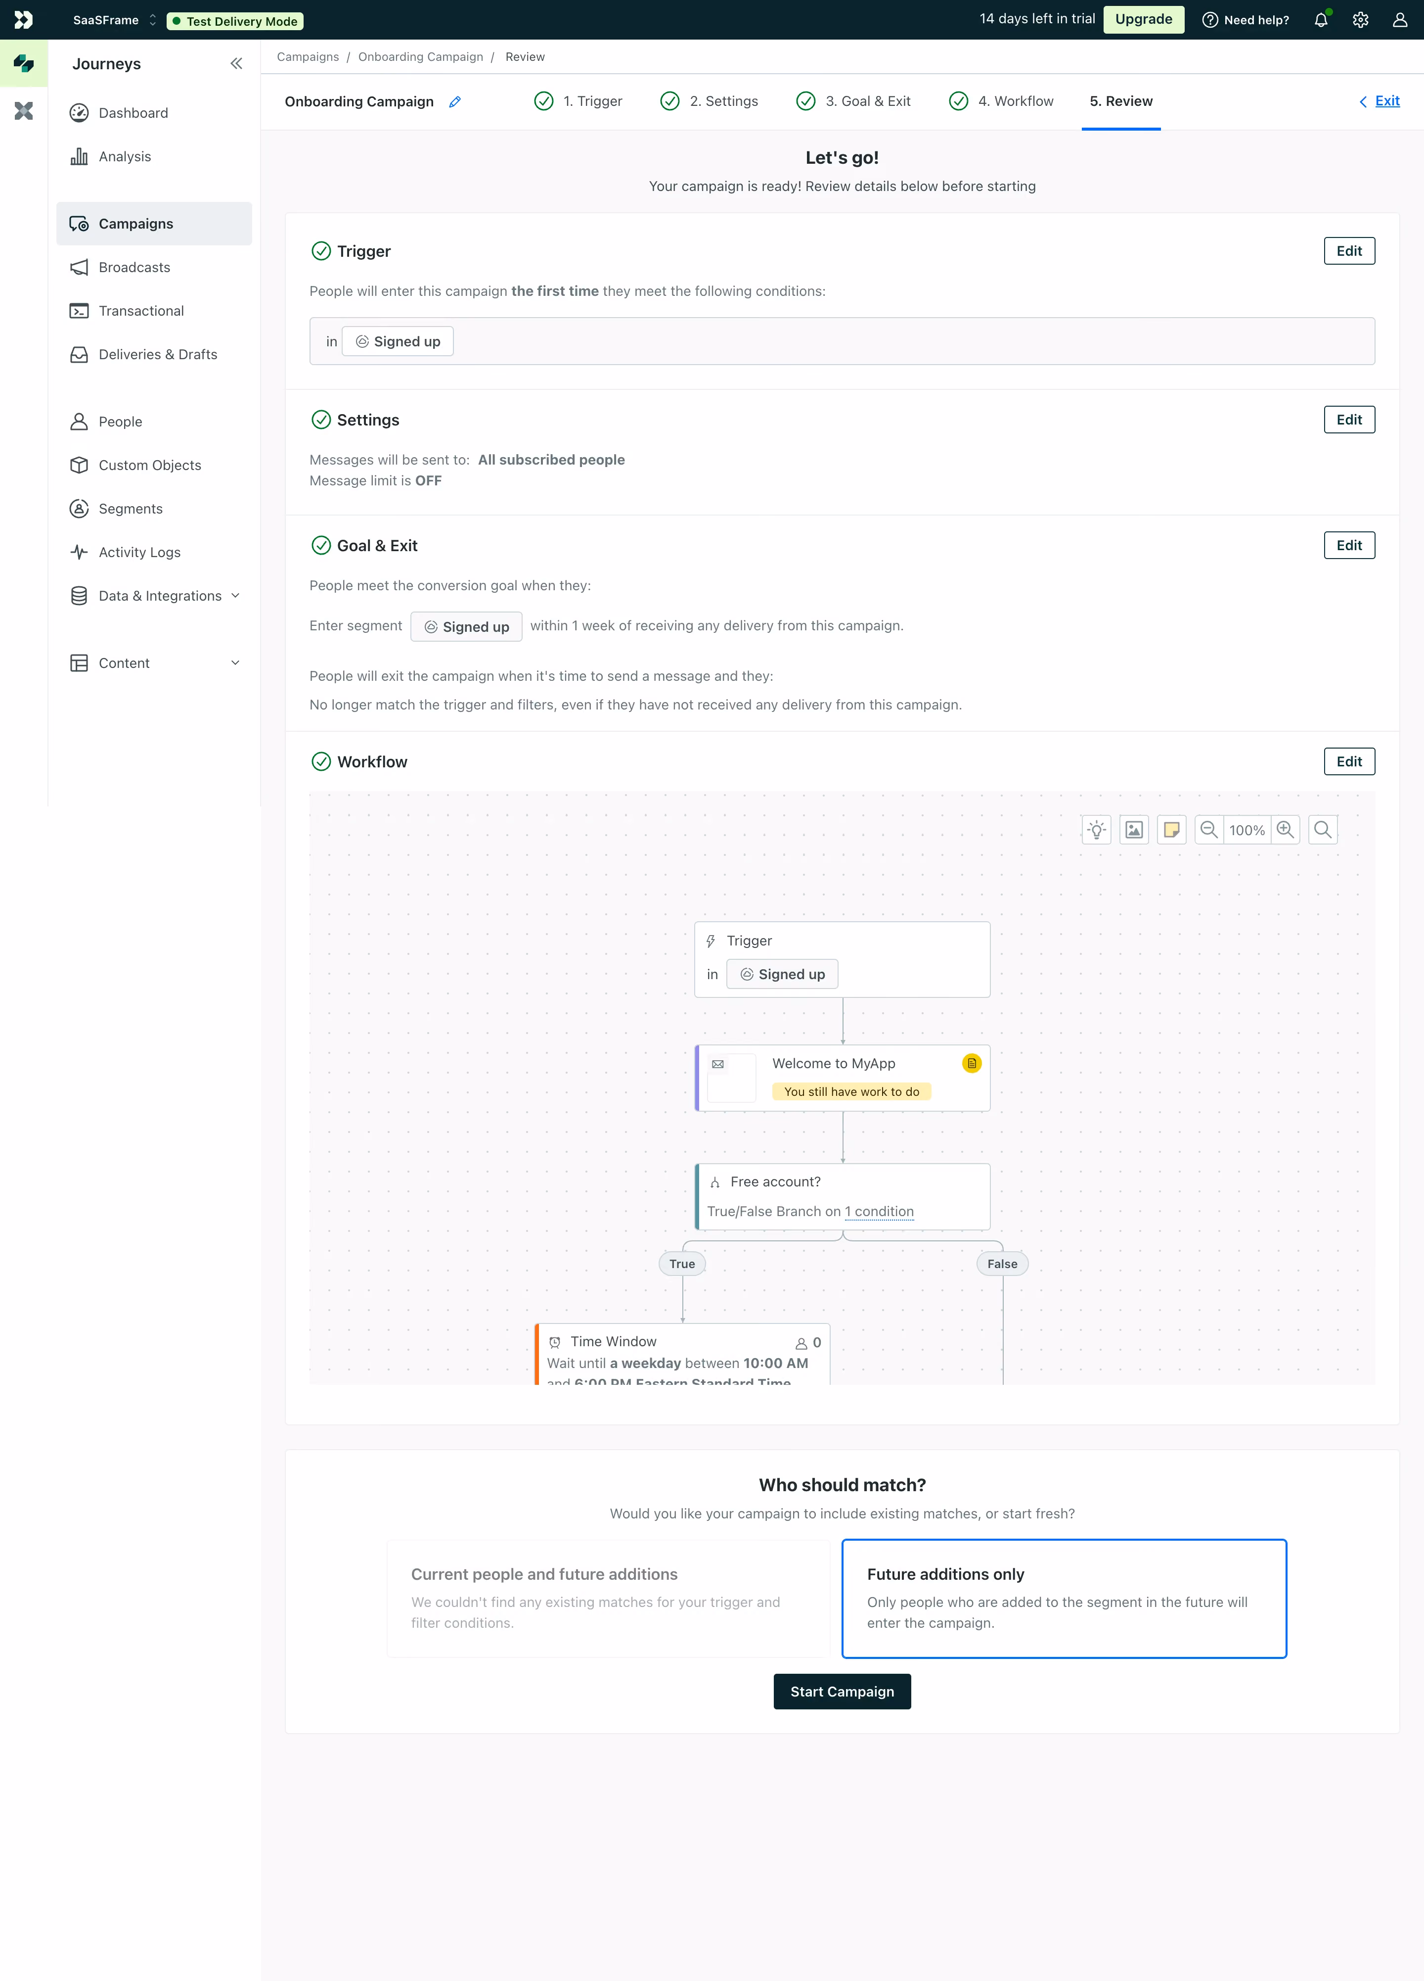Click the search magnifier in workflow toolbar

[1323, 830]
